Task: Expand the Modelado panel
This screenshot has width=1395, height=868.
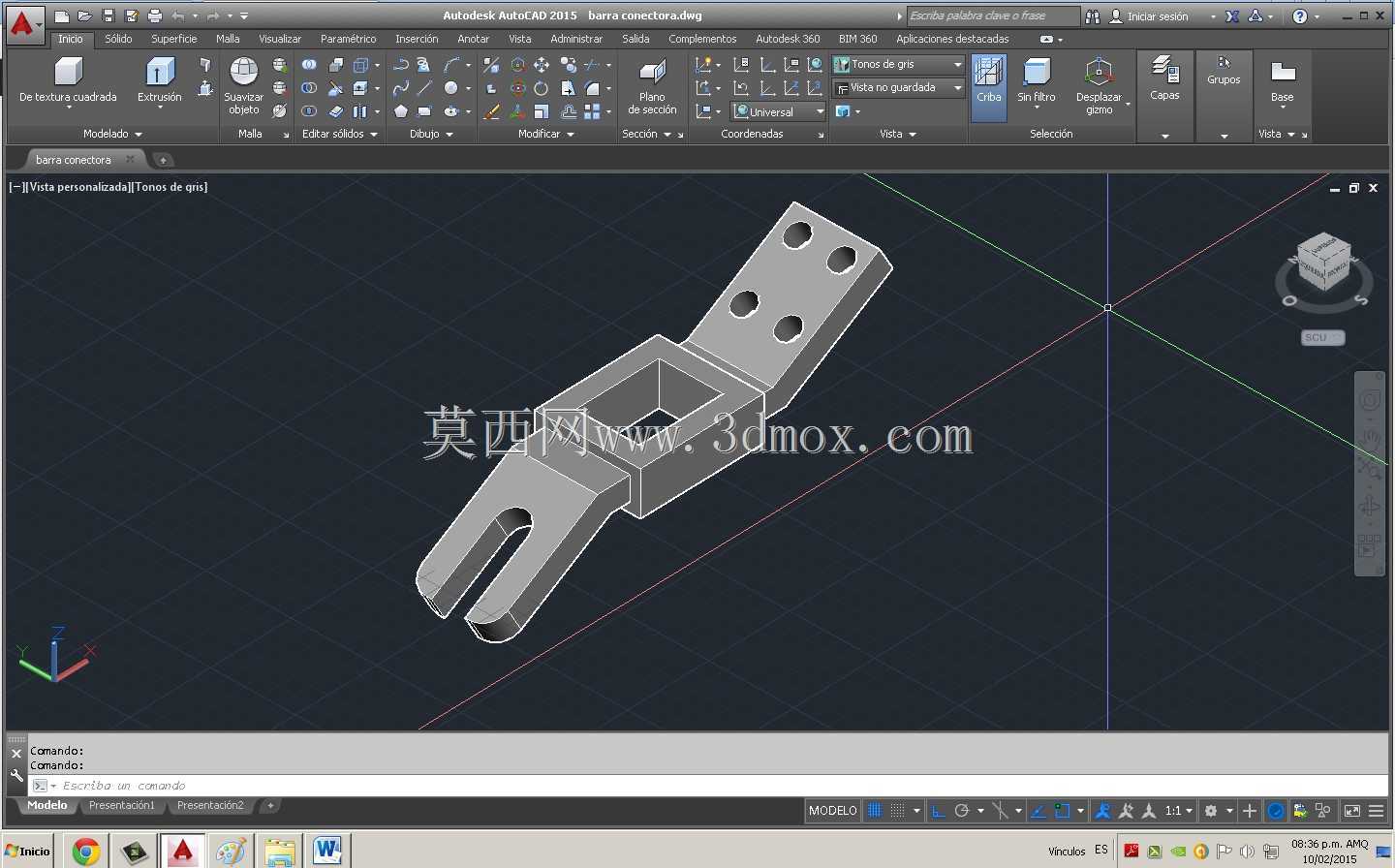Action: coord(111,134)
